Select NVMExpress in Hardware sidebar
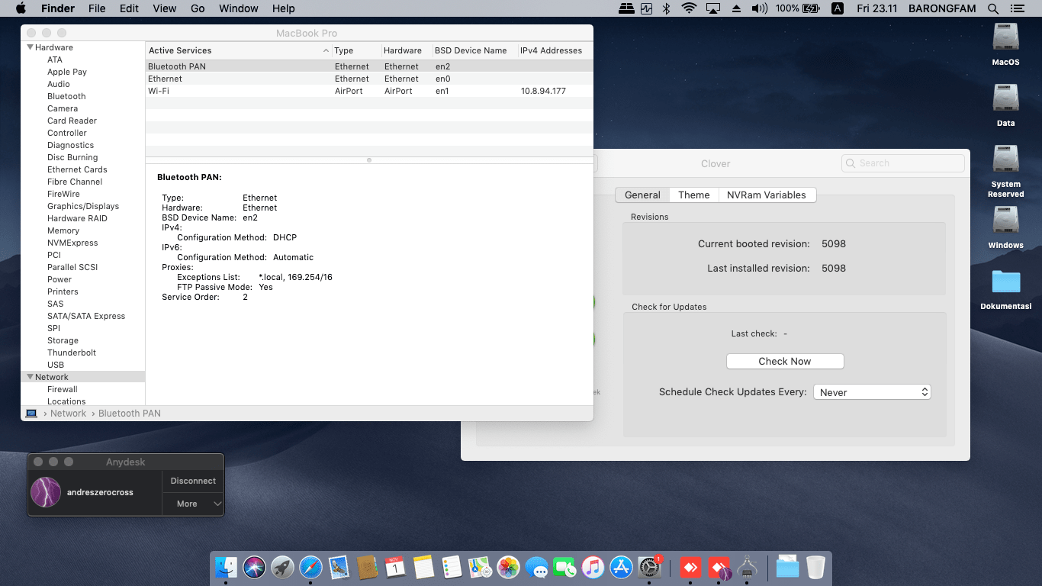 [x=72, y=243]
